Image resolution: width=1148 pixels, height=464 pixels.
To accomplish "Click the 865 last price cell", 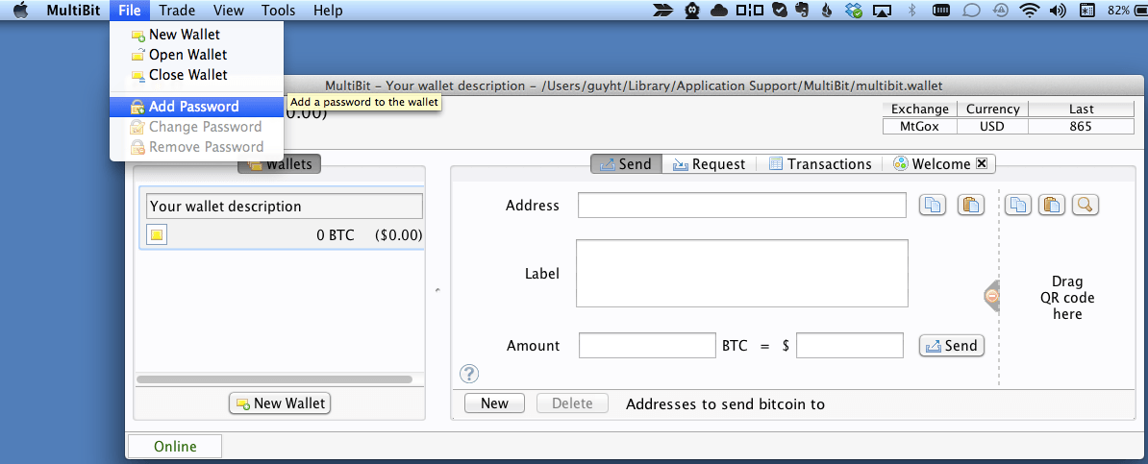I will [x=1081, y=126].
